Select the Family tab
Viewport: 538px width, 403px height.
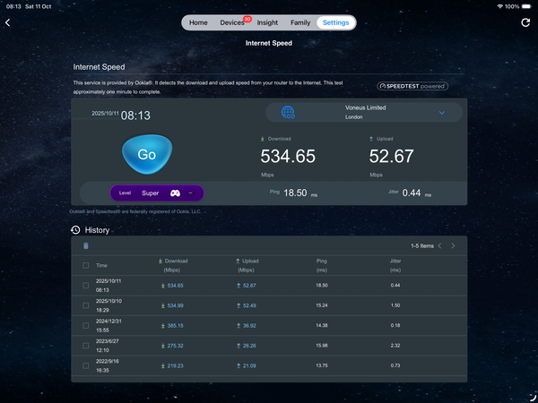click(300, 22)
